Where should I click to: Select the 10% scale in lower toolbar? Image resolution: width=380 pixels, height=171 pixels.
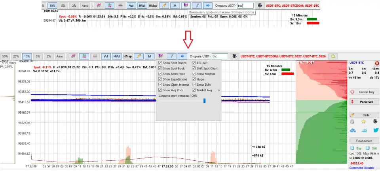pos(27,56)
